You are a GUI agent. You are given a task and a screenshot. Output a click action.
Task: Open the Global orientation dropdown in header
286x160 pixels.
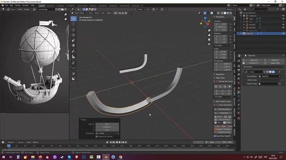point(140,9)
